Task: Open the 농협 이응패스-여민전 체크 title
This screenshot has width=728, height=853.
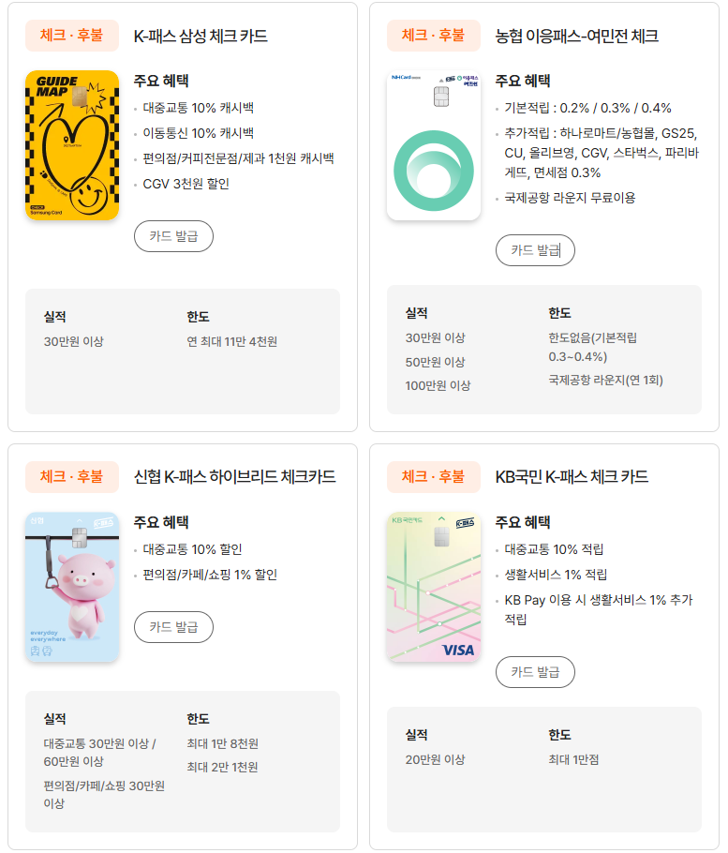Action: point(576,37)
